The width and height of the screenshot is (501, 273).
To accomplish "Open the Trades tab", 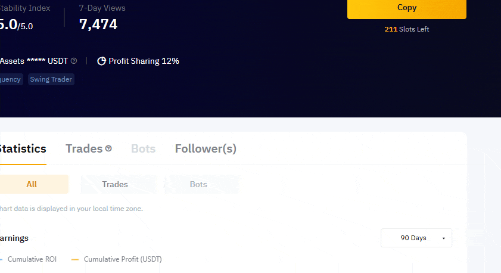I will (x=84, y=149).
